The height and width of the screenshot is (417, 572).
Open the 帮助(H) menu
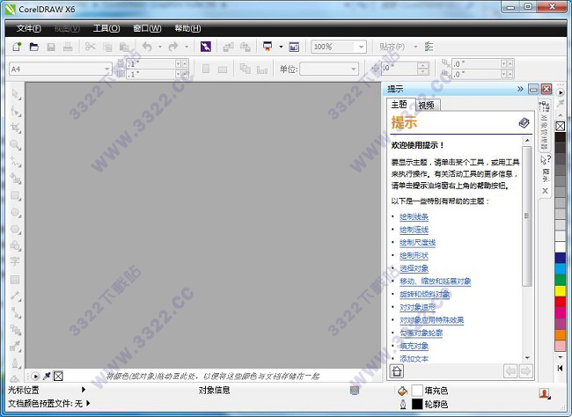[187, 28]
